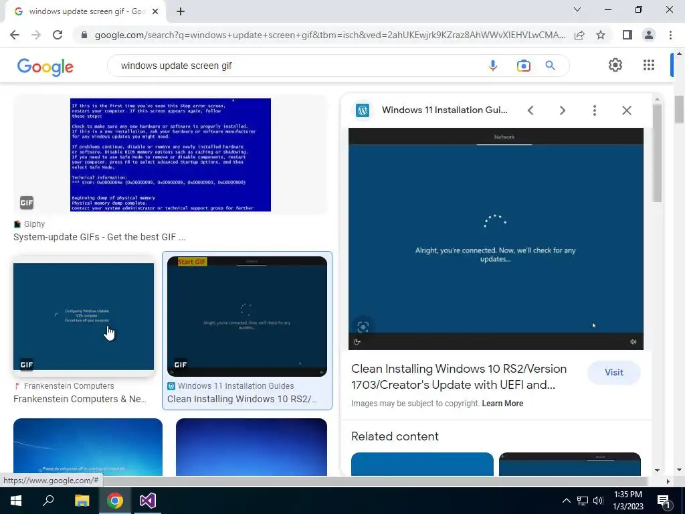This screenshot has height=514, width=685.
Task: Click the Visit button
Action: [x=614, y=372]
